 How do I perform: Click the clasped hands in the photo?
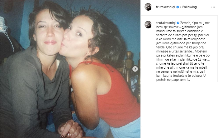click(x=70, y=129)
